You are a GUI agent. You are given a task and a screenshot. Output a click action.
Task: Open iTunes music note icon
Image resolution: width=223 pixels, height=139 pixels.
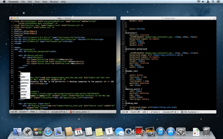click(160, 131)
